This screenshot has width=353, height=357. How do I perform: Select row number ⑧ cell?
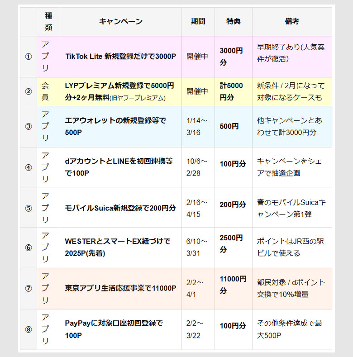pos(29,329)
